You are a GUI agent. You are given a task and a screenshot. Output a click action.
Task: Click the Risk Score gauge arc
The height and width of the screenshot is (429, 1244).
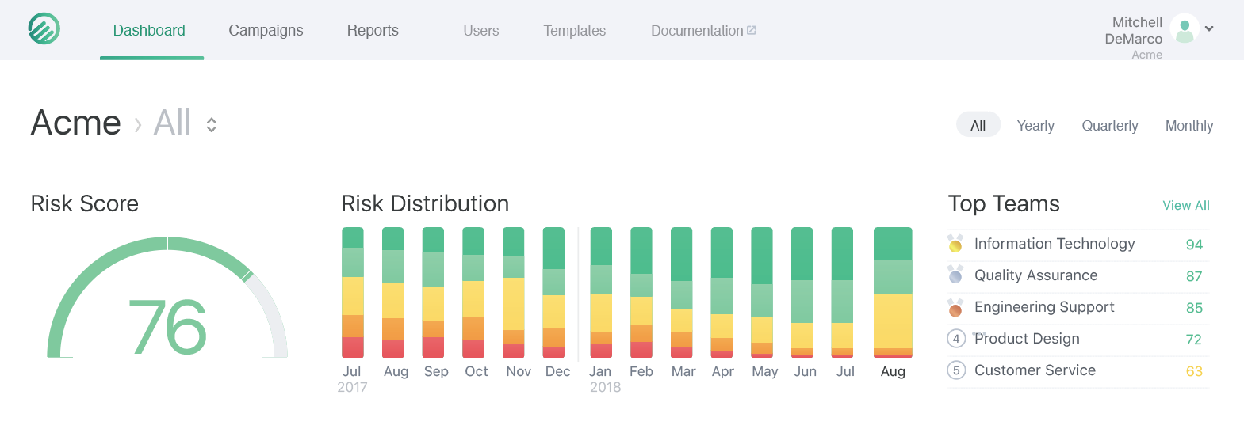point(167,297)
